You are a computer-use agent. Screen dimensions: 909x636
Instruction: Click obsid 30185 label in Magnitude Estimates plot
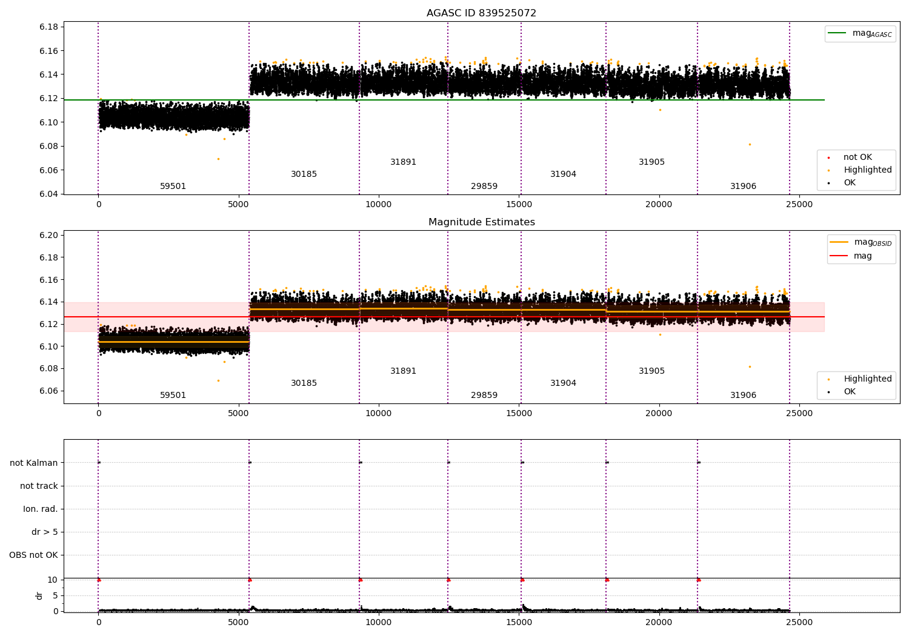[304, 383]
